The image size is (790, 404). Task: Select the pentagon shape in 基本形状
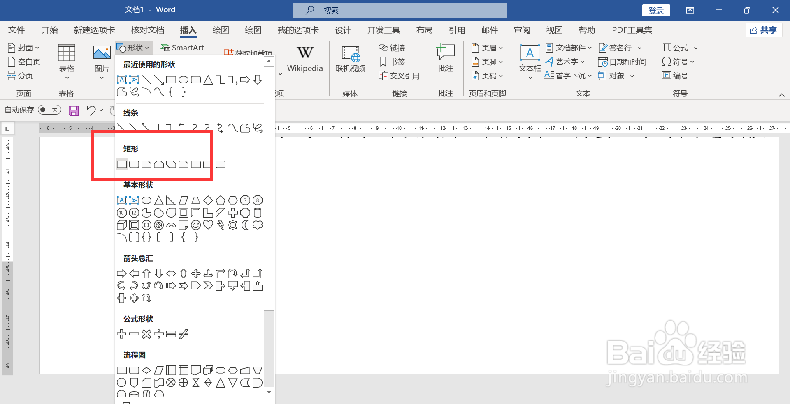pos(221,200)
